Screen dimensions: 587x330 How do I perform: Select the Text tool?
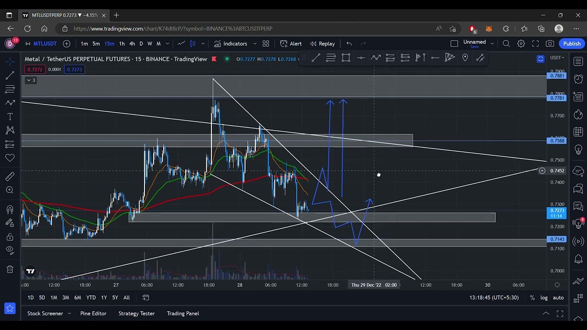(x=10, y=116)
